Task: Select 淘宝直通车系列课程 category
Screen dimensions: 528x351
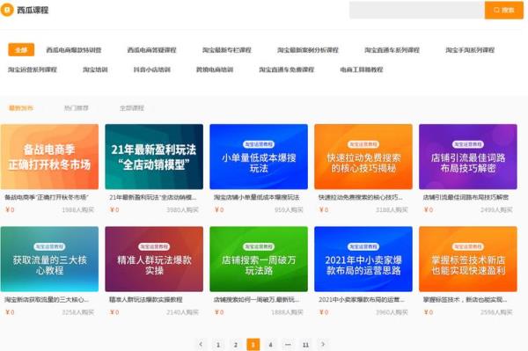Action: point(392,50)
